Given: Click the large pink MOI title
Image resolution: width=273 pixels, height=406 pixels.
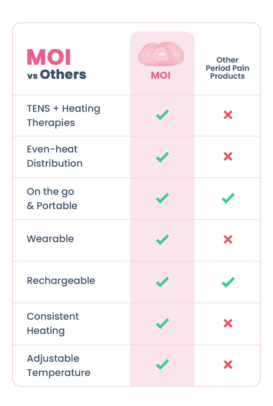Looking at the screenshot, I should pos(49,57).
